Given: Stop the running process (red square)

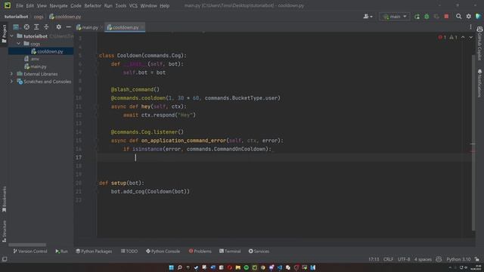Looking at the screenshot, I should 446,17.
